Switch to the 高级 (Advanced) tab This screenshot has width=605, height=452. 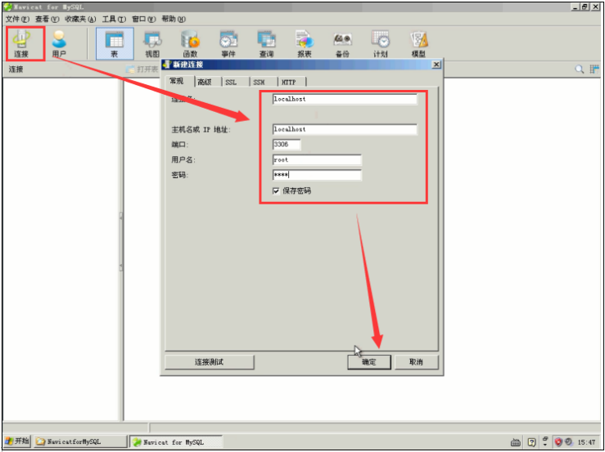[204, 82]
